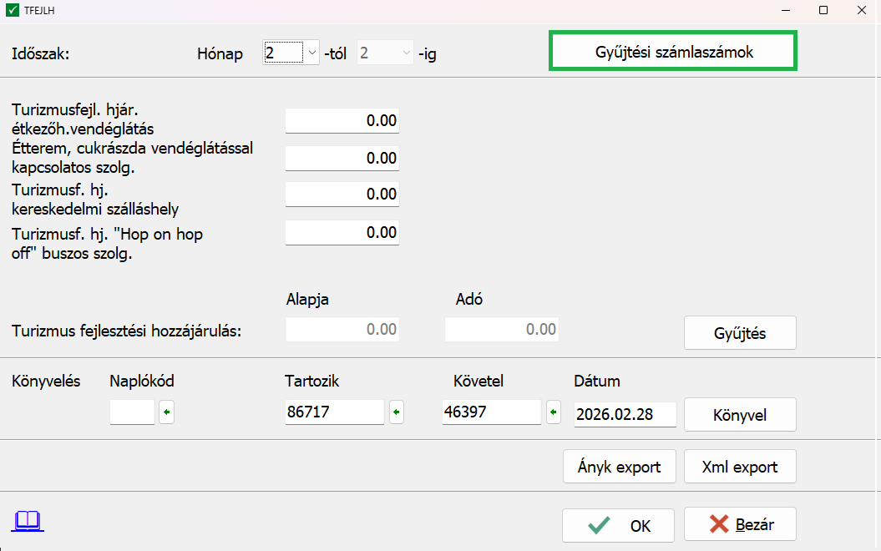Screen dimensions: 881x551
Task: Click into the Naplókód input box
Action: (x=132, y=412)
